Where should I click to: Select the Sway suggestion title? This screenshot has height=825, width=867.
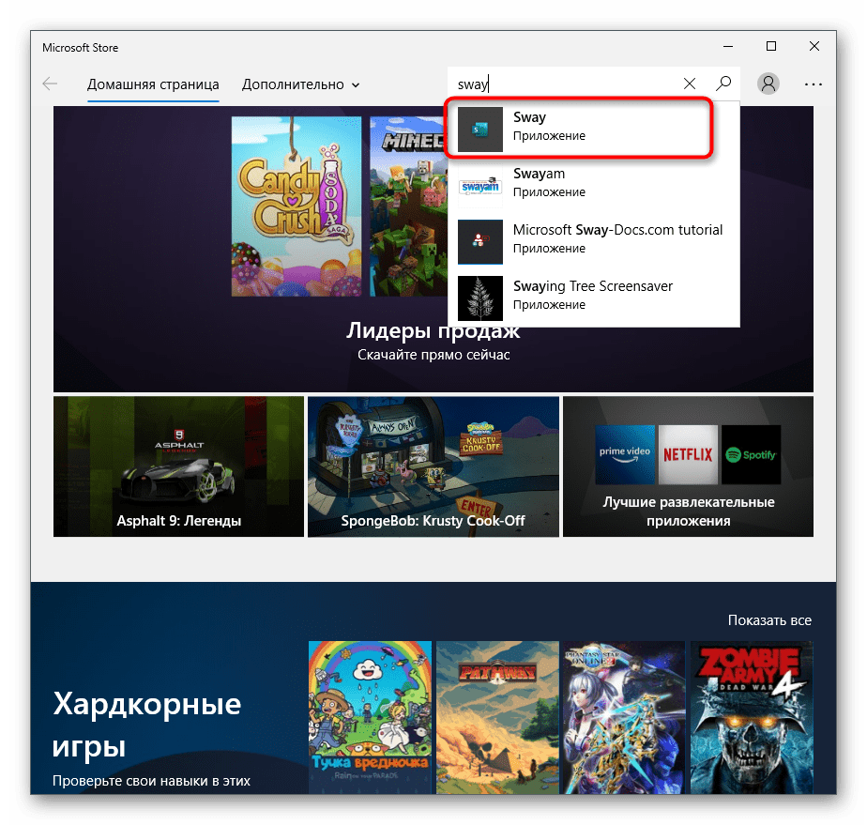tap(529, 117)
